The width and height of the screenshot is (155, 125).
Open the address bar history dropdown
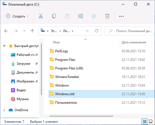(x=87, y=31)
